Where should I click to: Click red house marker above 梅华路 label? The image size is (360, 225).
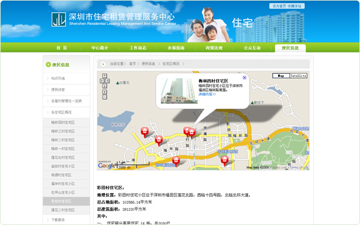click(159, 141)
